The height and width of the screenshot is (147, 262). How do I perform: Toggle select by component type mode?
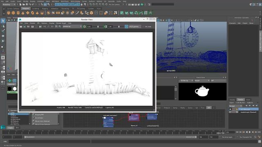coord(48,4)
